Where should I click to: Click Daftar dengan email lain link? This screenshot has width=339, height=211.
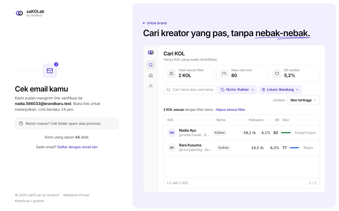tap(78, 147)
